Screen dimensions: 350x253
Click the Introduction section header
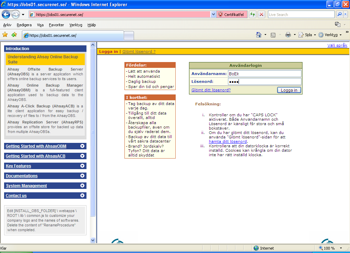(45, 48)
